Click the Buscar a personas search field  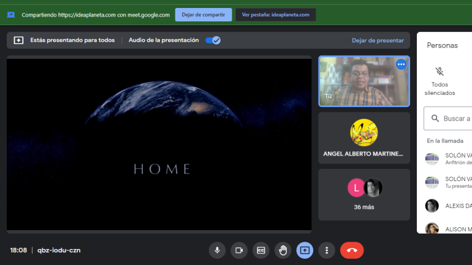pos(448,118)
